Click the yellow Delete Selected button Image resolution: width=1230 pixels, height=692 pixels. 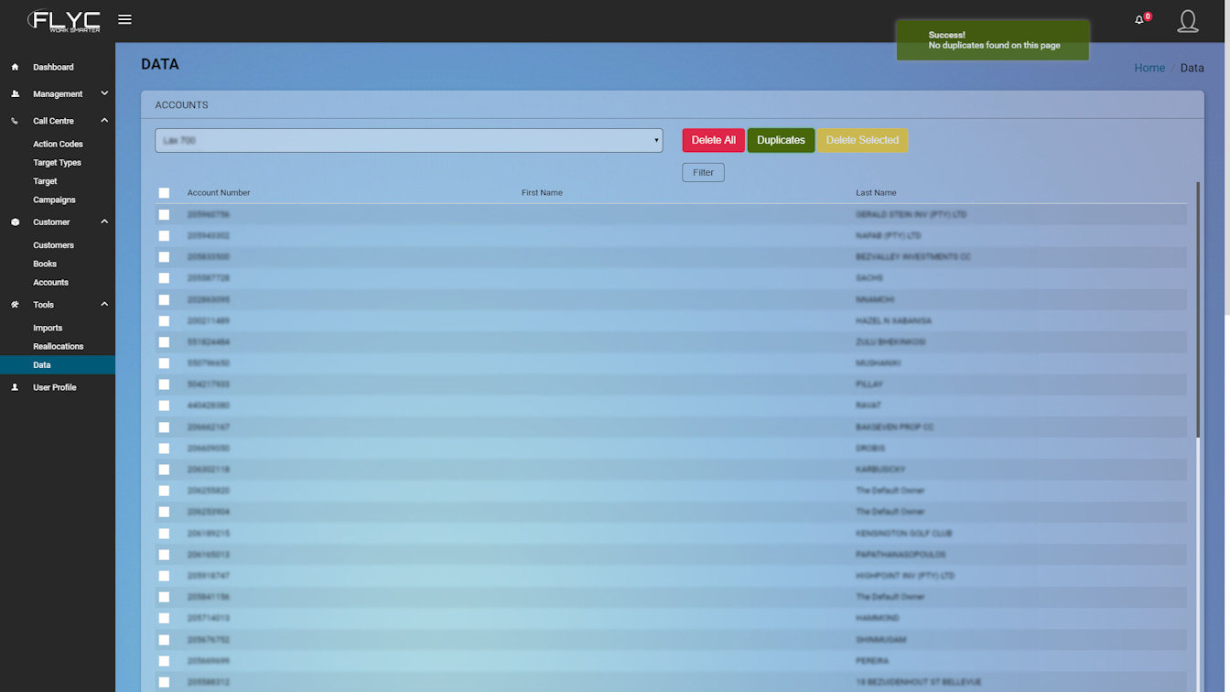[862, 140]
